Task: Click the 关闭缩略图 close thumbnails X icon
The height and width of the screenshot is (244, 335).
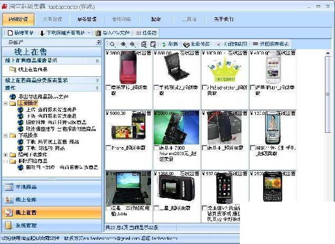Action: [218, 44]
